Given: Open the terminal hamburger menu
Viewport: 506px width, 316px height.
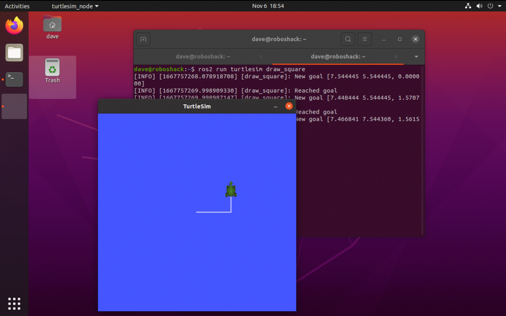Looking at the screenshot, I should [364, 39].
